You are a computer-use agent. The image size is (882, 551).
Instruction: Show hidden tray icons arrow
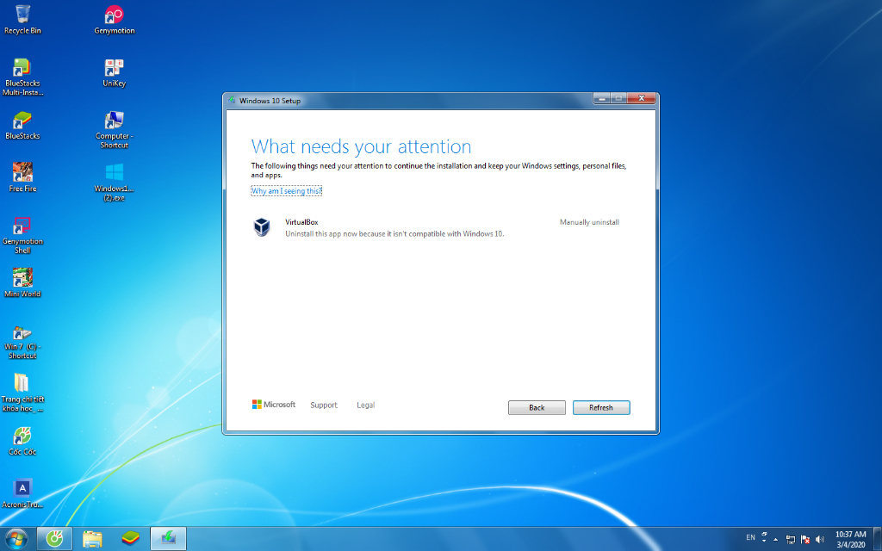click(x=776, y=539)
